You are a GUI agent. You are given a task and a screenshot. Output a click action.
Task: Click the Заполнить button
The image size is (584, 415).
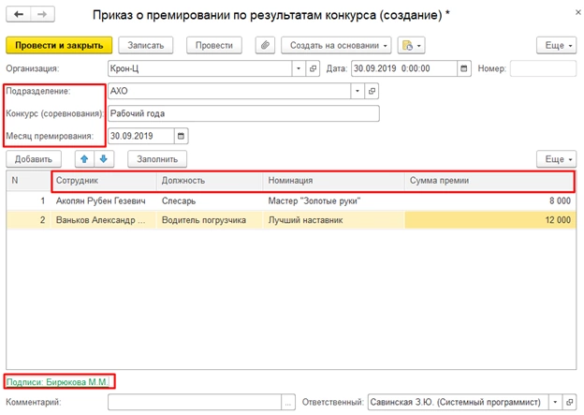coord(157,159)
